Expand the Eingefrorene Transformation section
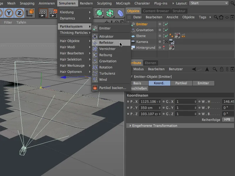The height and width of the screenshot is (176, 235). 130,126
